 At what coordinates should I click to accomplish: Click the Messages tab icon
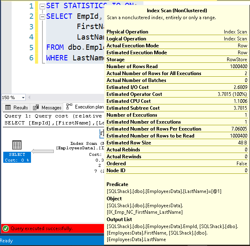36,107
